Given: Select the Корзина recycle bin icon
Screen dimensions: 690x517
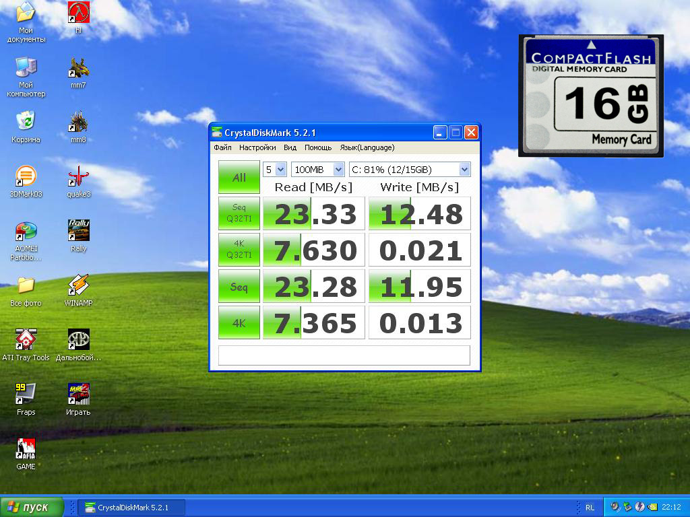Looking at the screenshot, I should (26, 122).
